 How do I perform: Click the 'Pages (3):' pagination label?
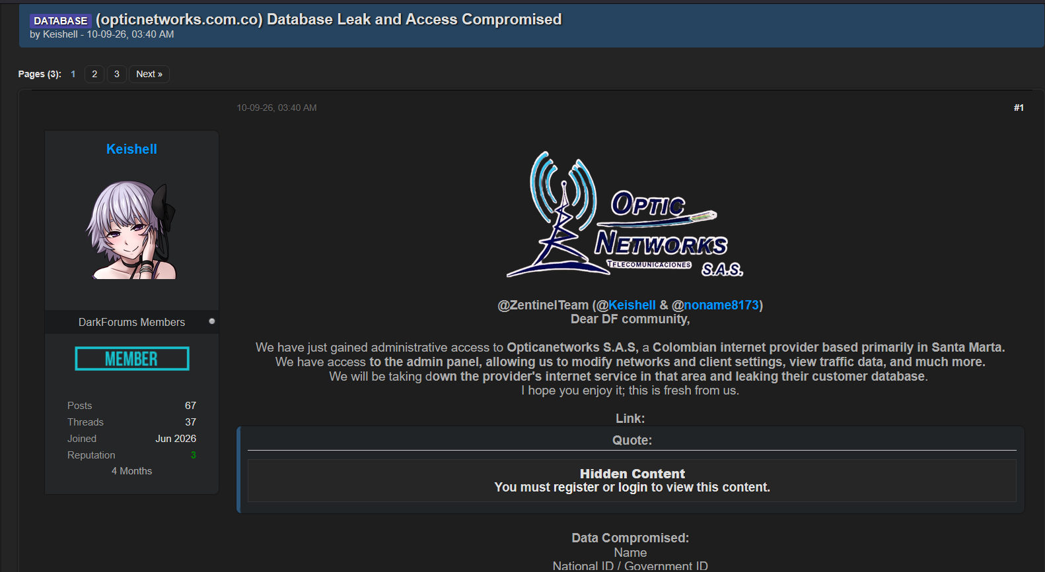point(40,74)
